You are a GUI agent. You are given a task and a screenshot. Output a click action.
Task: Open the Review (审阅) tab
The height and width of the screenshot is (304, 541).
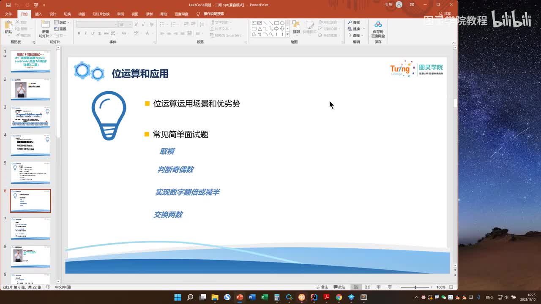(x=120, y=14)
